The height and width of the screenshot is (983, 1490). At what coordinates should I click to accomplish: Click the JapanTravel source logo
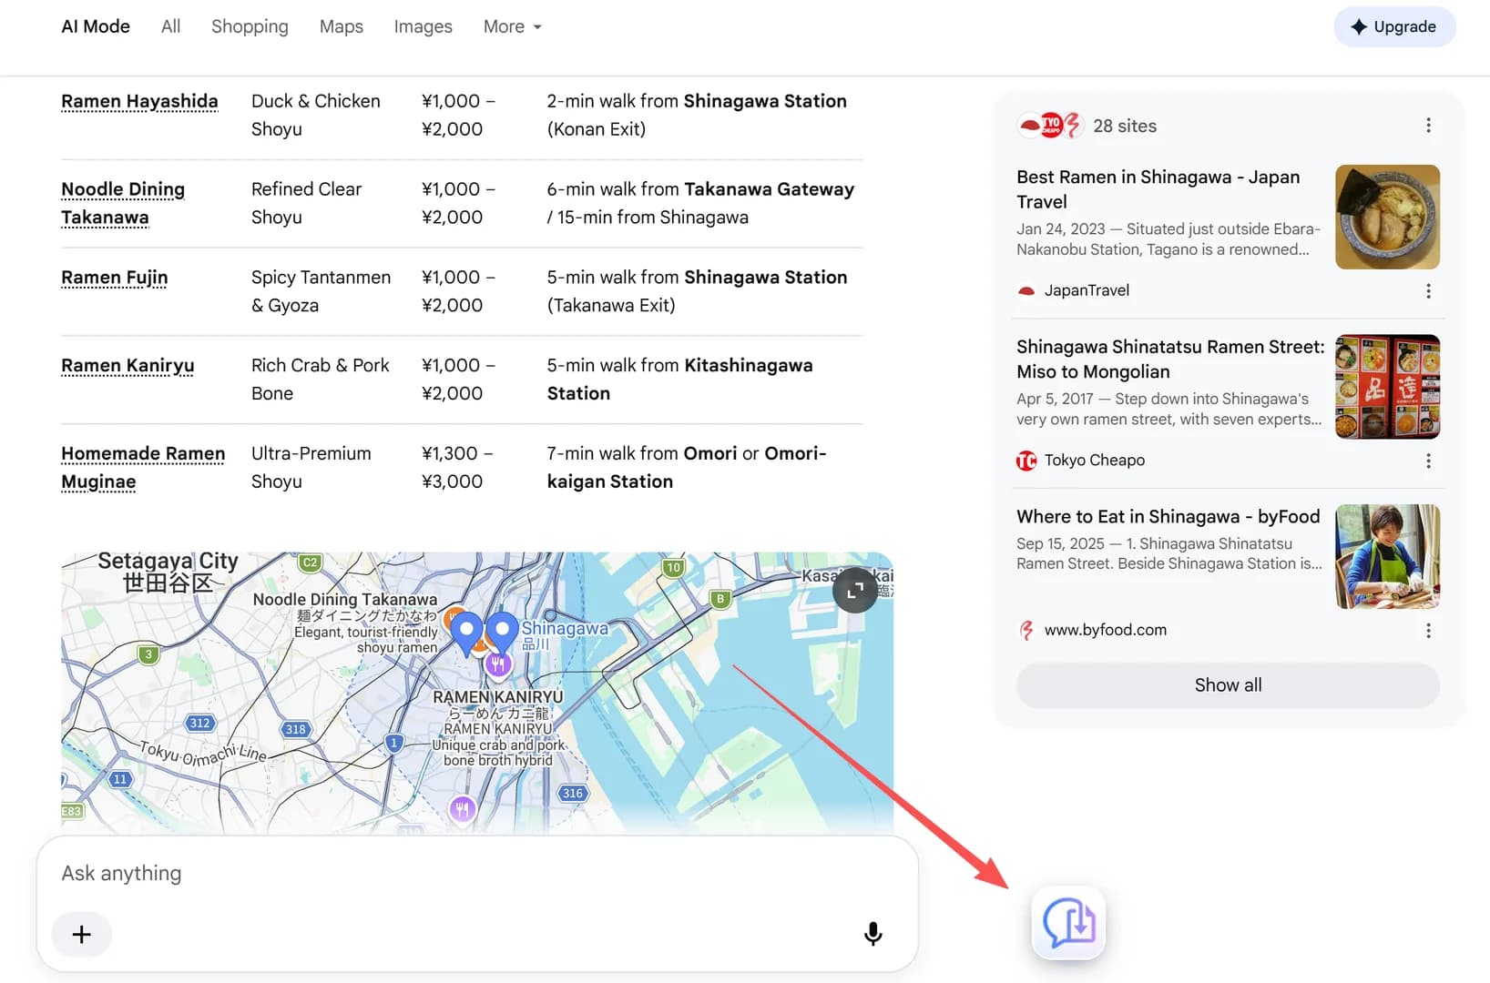tap(1026, 291)
